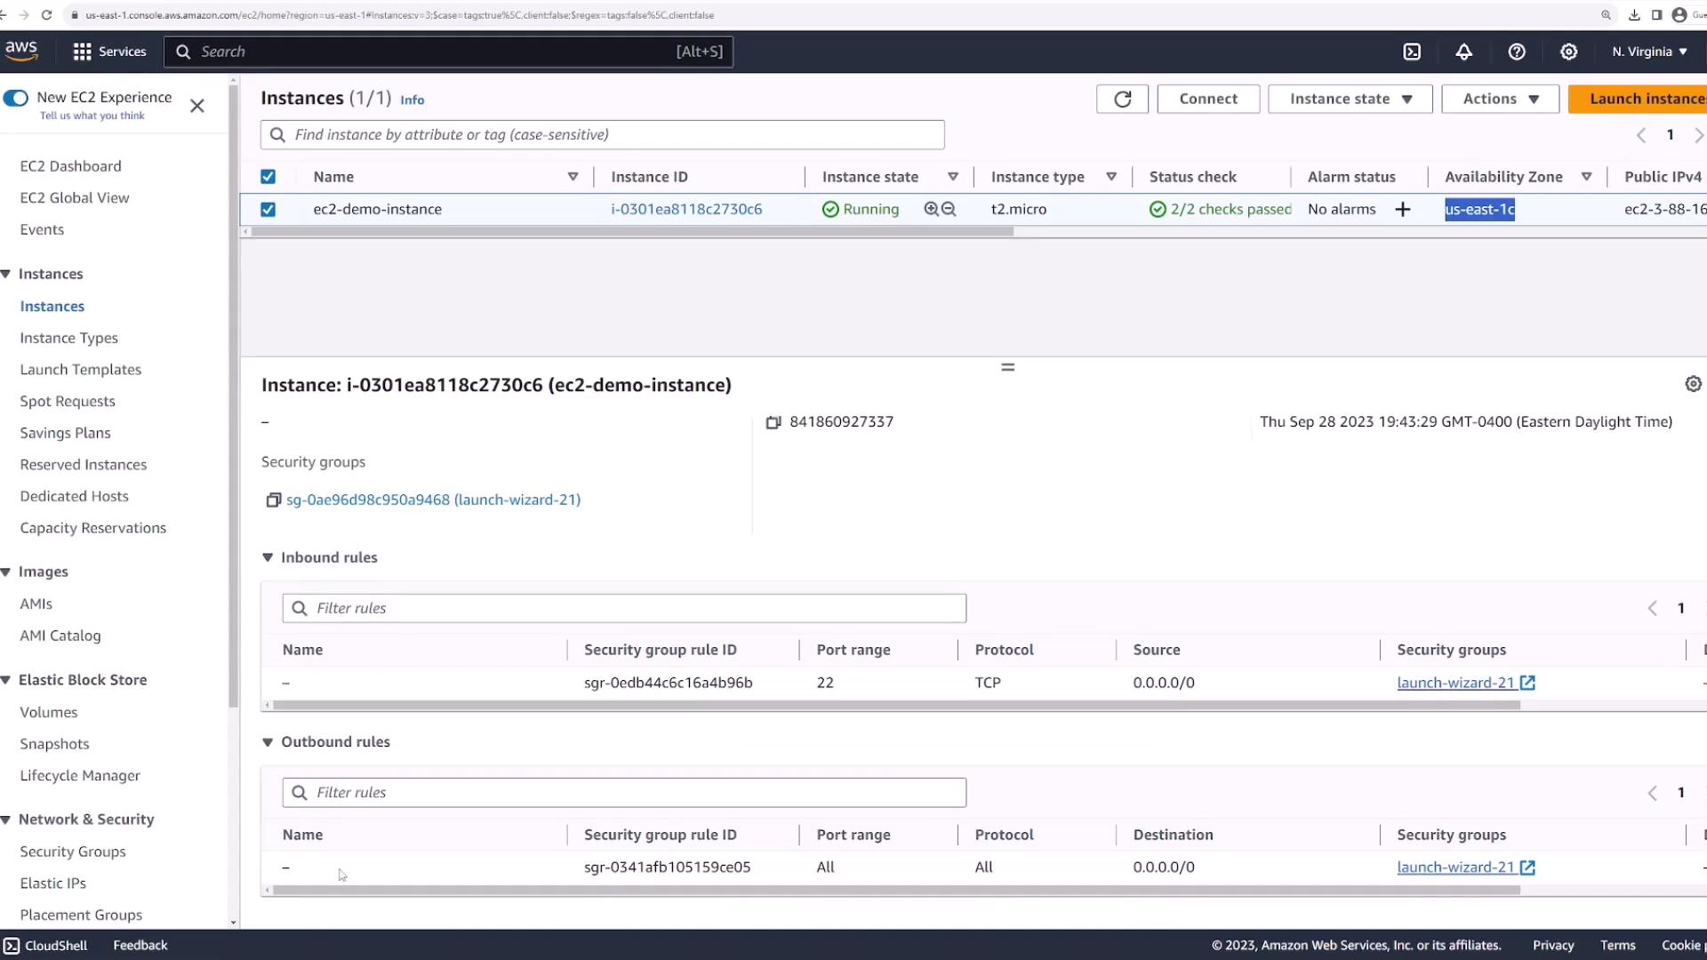Open the Instance state dropdown
Image resolution: width=1707 pixels, height=960 pixels.
tap(1350, 99)
